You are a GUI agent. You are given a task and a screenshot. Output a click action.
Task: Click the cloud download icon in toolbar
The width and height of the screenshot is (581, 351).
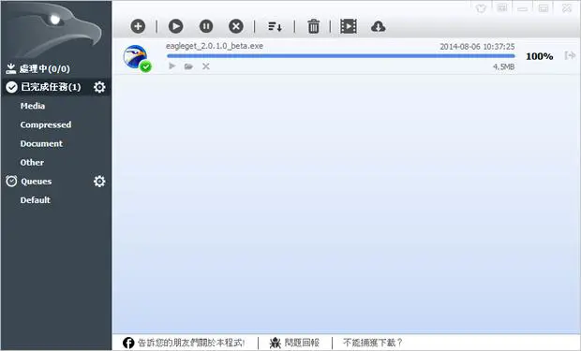(378, 26)
